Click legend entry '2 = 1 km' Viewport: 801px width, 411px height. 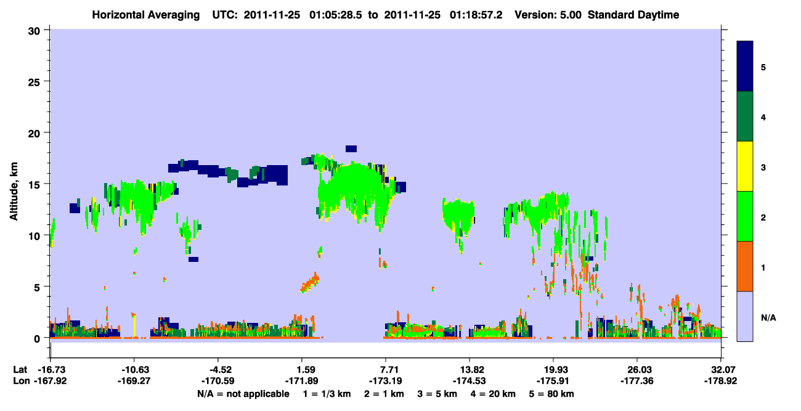(x=386, y=394)
